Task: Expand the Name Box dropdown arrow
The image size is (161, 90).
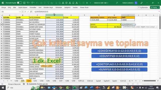Action: 20,12
